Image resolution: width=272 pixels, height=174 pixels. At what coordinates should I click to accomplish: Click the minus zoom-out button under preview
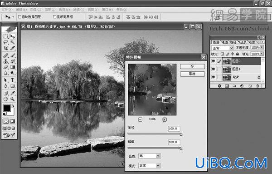coord(140,119)
